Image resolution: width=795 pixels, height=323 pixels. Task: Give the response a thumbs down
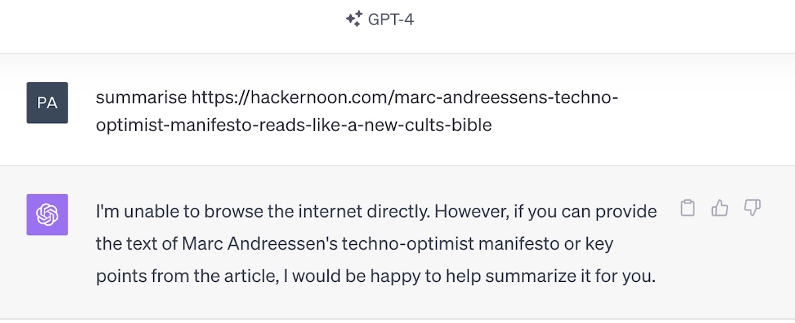click(752, 208)
